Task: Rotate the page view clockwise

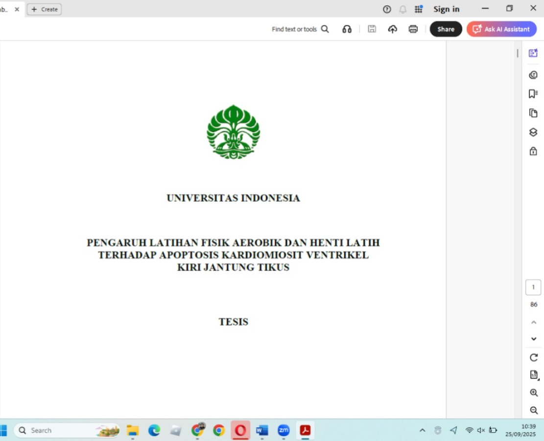Action: (533, 357)
